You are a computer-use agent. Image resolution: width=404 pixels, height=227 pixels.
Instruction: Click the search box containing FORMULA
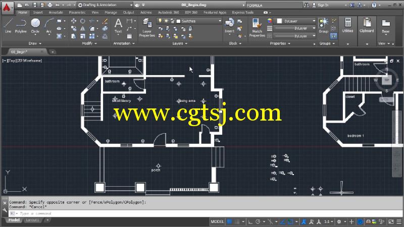coord(274,5)
